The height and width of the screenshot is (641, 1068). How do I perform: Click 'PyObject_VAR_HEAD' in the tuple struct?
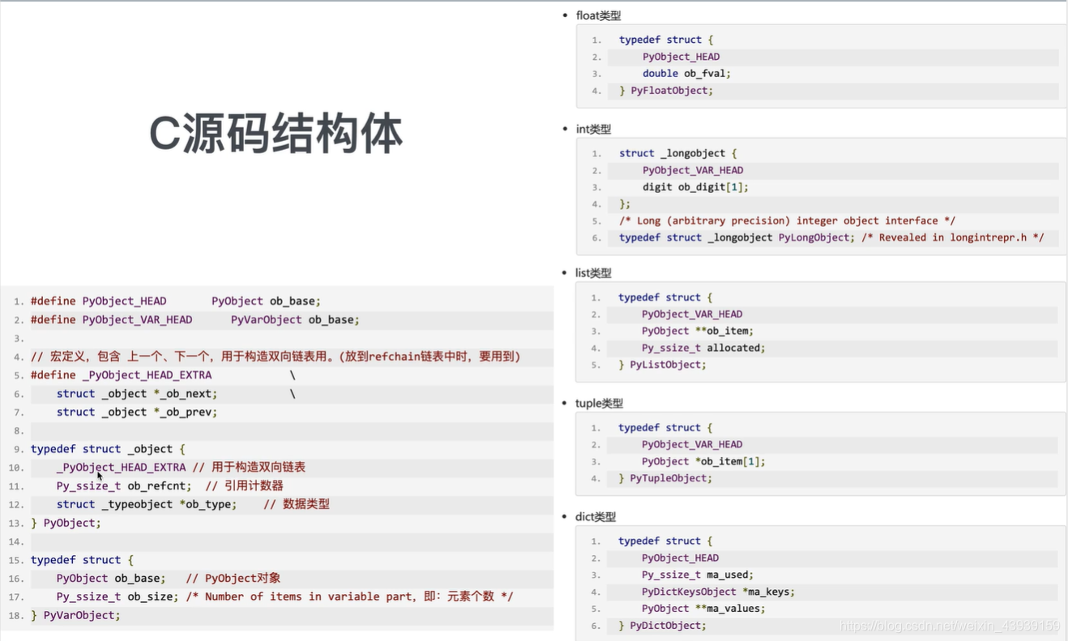pyautogui.click(x=692, y=444)
